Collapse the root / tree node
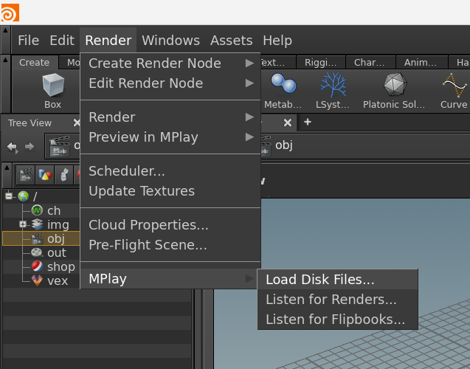 click(9, 196)
